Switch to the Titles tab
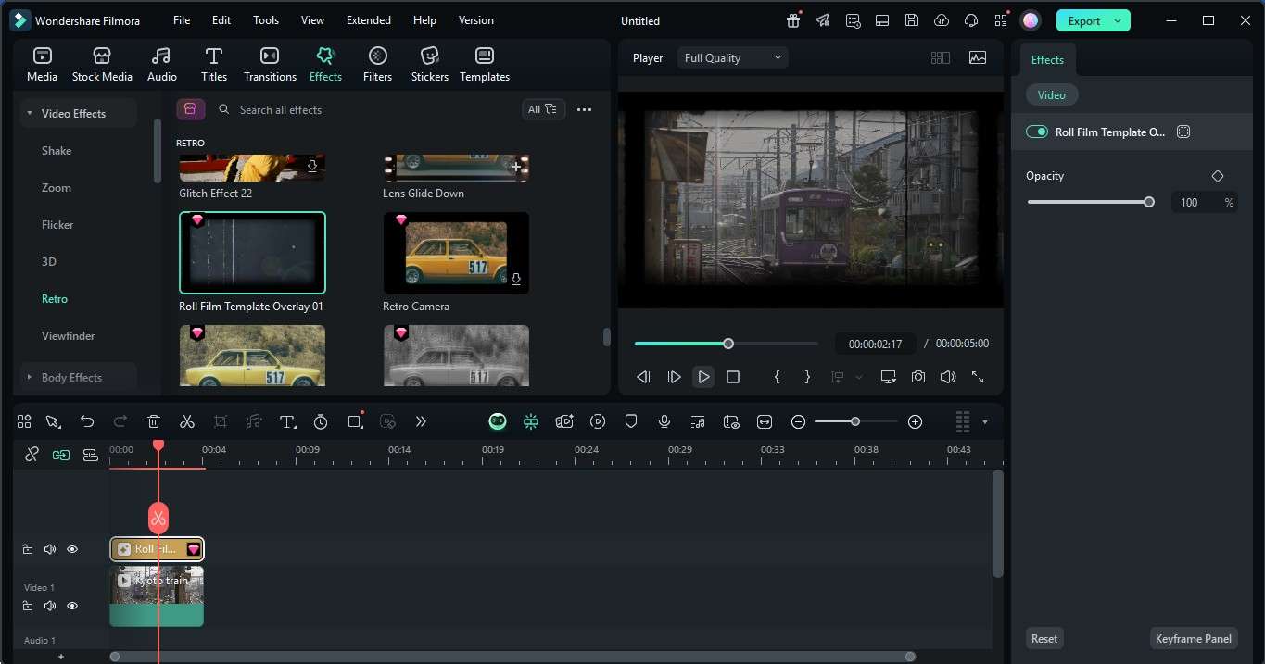The image size is (1265, 664). (214, 65)
